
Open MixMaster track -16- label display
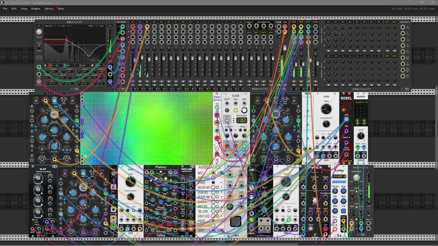241,22
